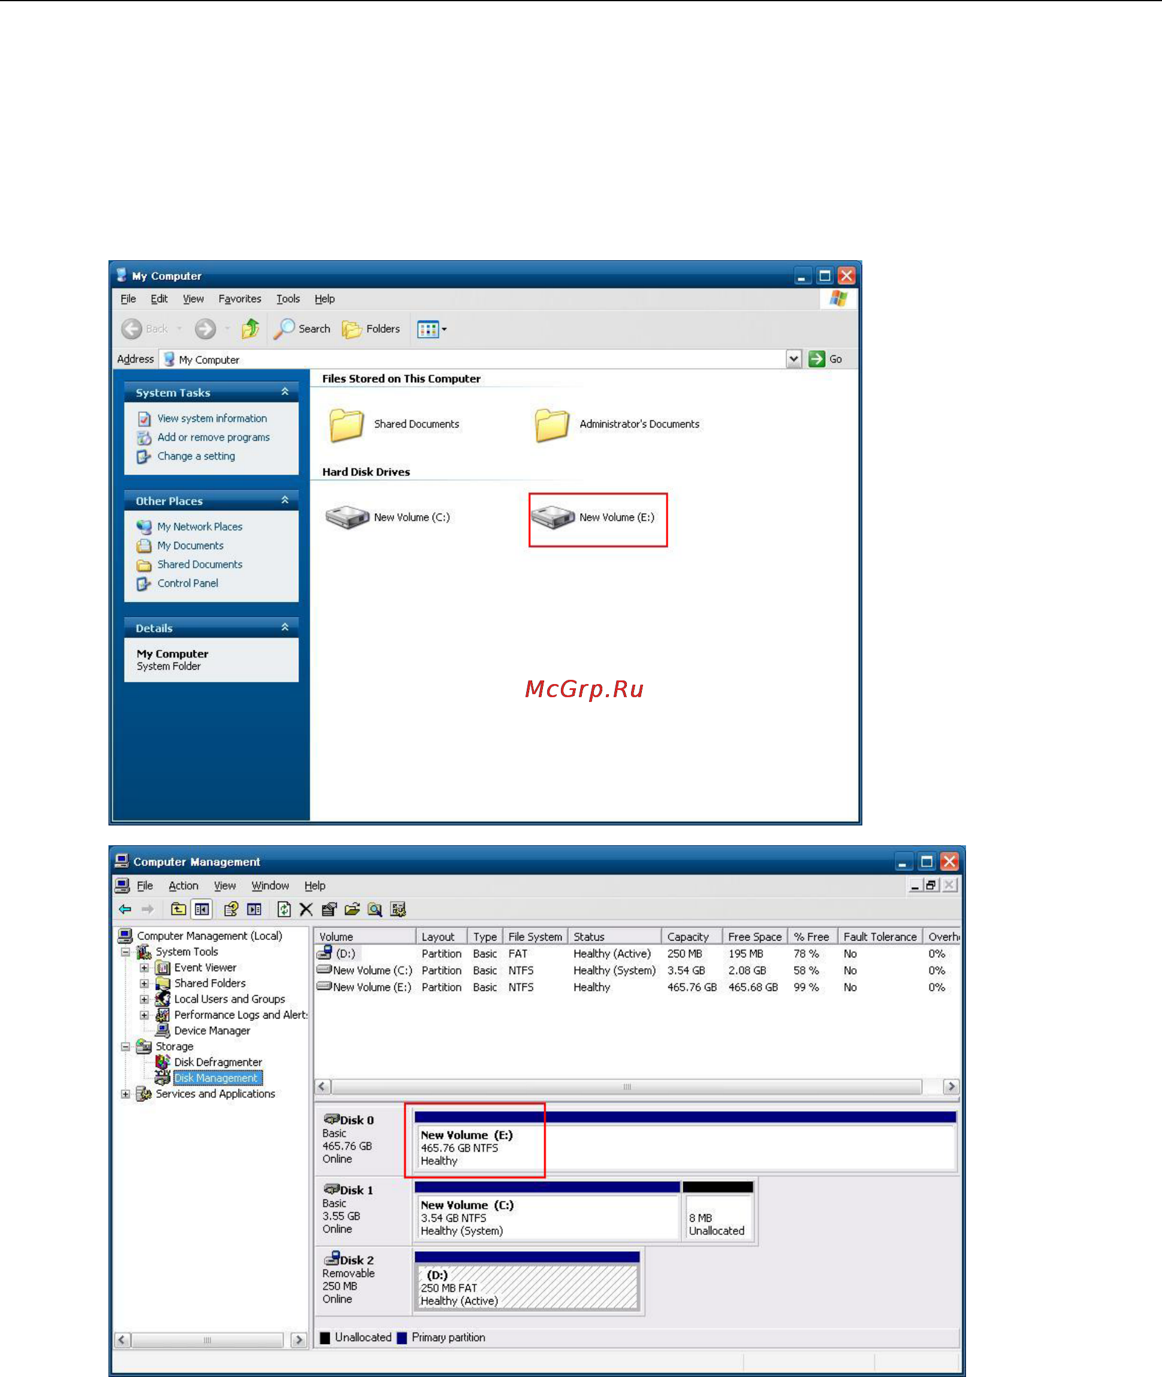This screenshot has width=1162, height=1377.
Task: Expand the Event Viewer tree node
Action: (x=144, y=968)
